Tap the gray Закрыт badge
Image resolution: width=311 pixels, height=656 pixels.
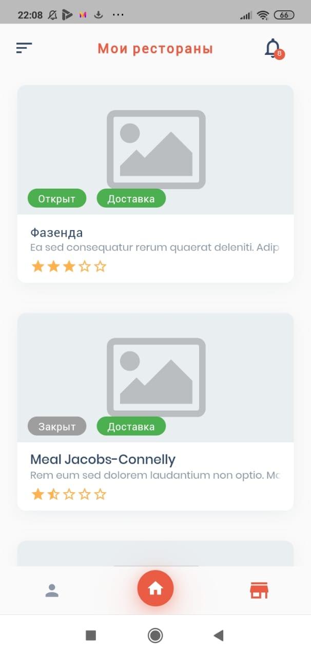click(57, 426)
